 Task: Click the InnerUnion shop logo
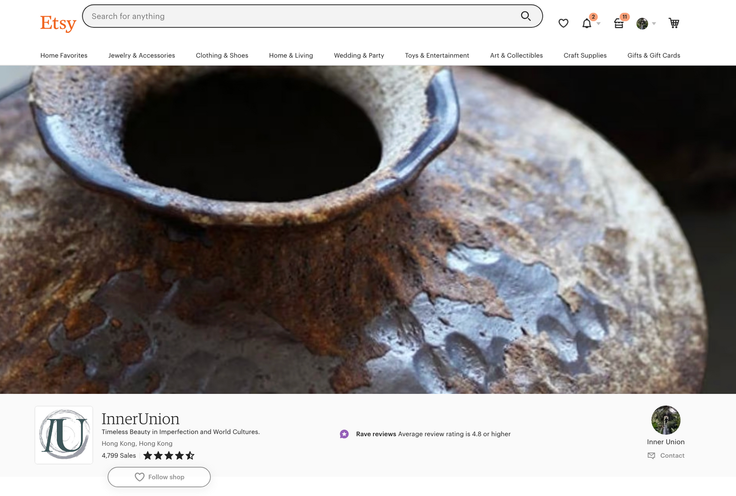coord(64,435)
